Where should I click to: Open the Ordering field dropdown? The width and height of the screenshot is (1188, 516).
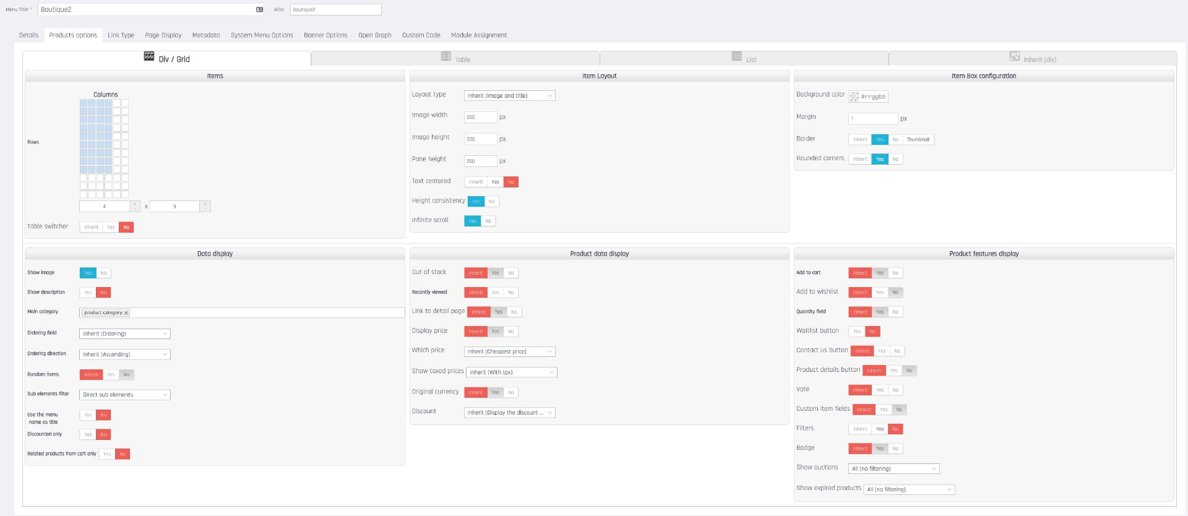pyautogui.click(x=125, y=333)
